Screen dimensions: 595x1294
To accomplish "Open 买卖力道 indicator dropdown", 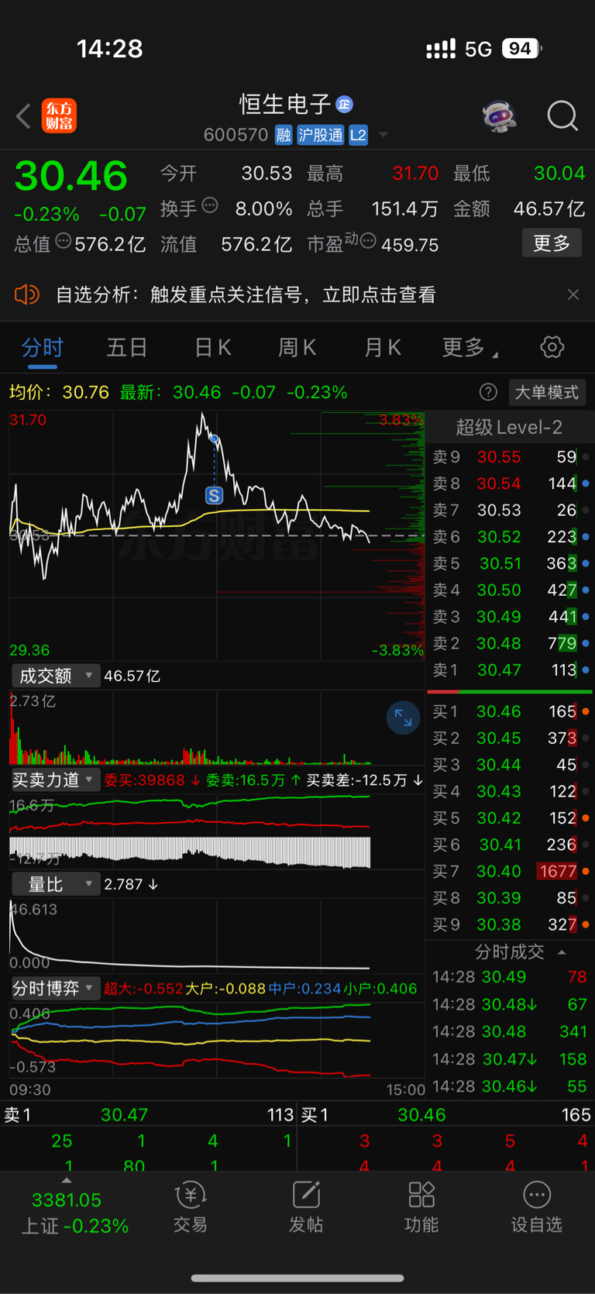I will coord(56,780).
